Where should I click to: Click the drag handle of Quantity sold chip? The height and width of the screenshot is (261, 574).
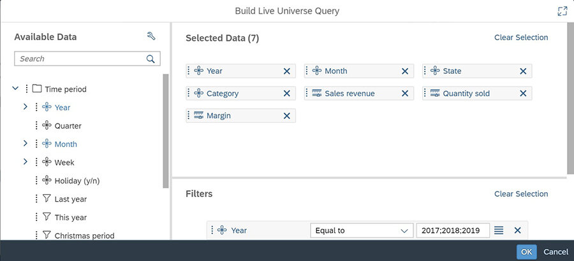425,94
